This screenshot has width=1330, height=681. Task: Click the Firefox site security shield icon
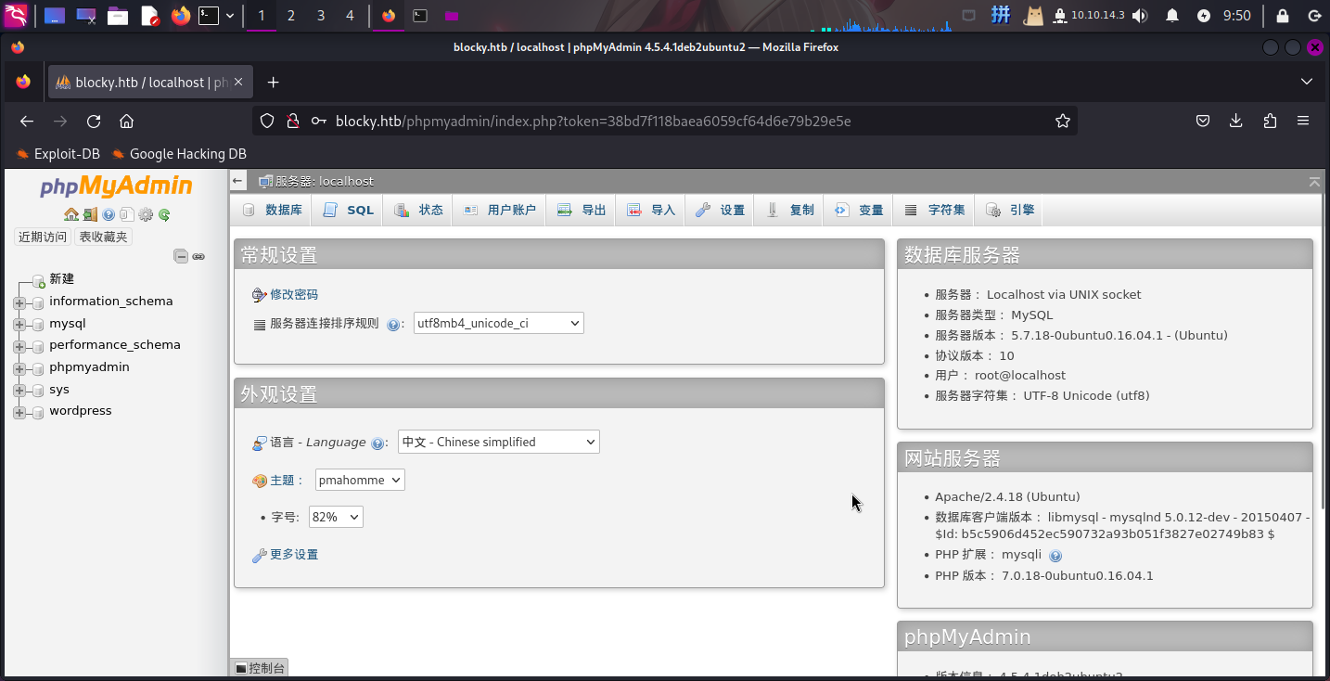tap(267, 121)
